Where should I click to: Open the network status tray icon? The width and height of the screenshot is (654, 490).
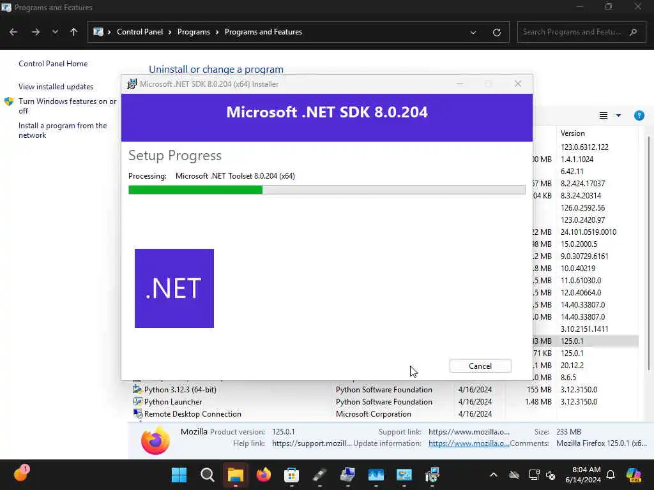(x=534, y=475)
